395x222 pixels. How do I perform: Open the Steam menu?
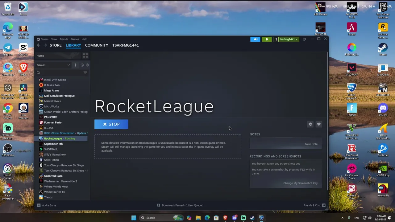pos(44,39)
